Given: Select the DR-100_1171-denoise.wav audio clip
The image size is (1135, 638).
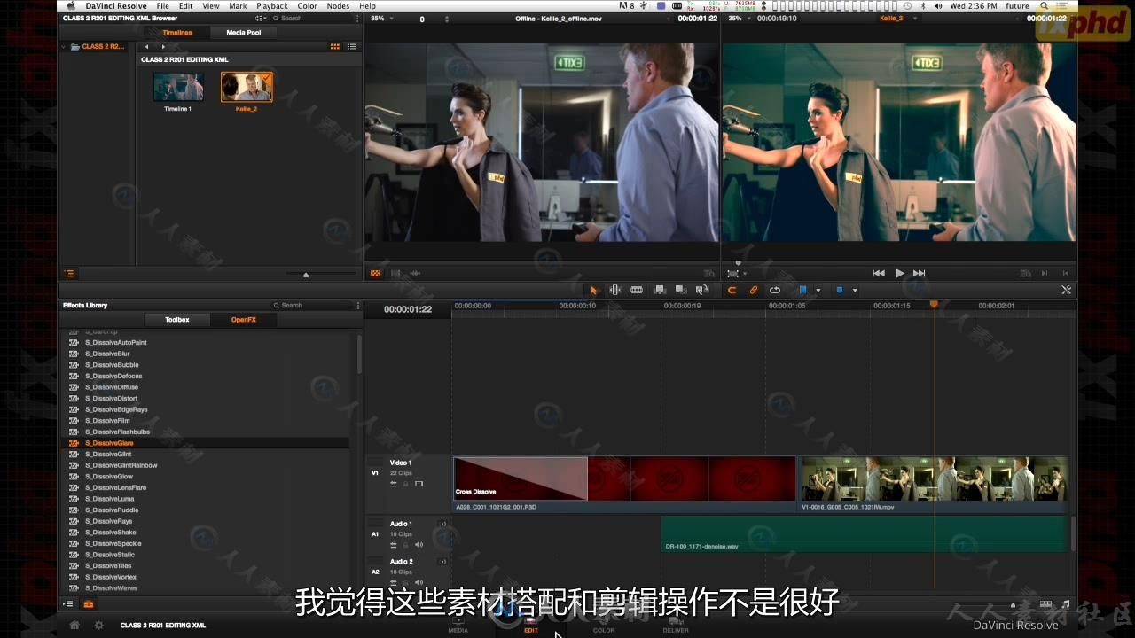Looking at the screenshot, I should (865, 534).
